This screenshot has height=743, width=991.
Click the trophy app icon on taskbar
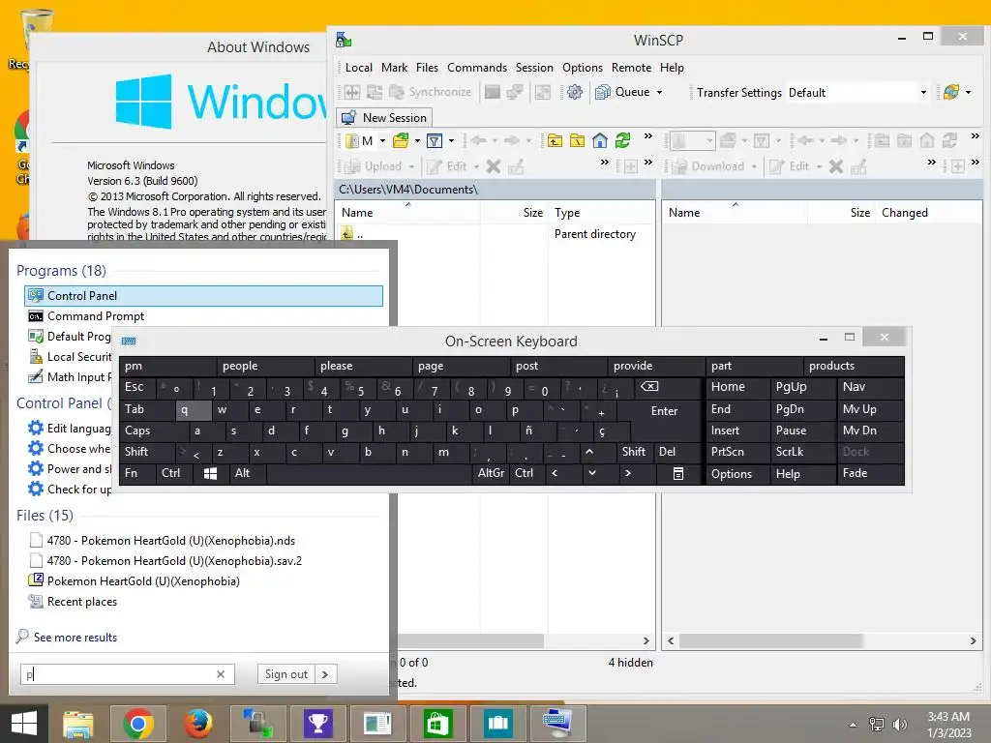[x=317, y=724]
